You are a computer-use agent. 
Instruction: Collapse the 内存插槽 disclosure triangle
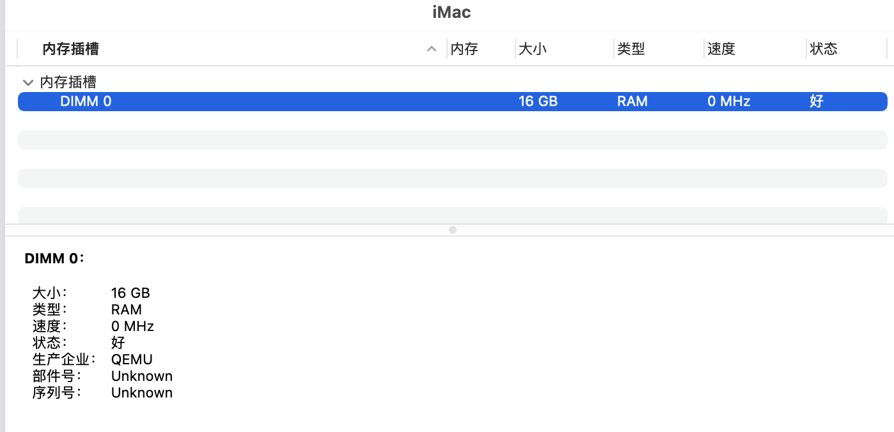[x=27, y=82]
